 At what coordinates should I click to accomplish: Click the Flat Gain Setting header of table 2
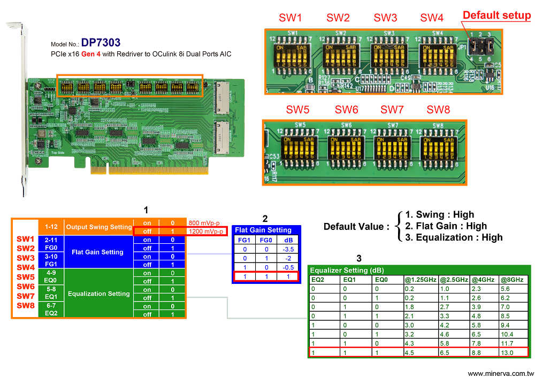pos(263,230)
